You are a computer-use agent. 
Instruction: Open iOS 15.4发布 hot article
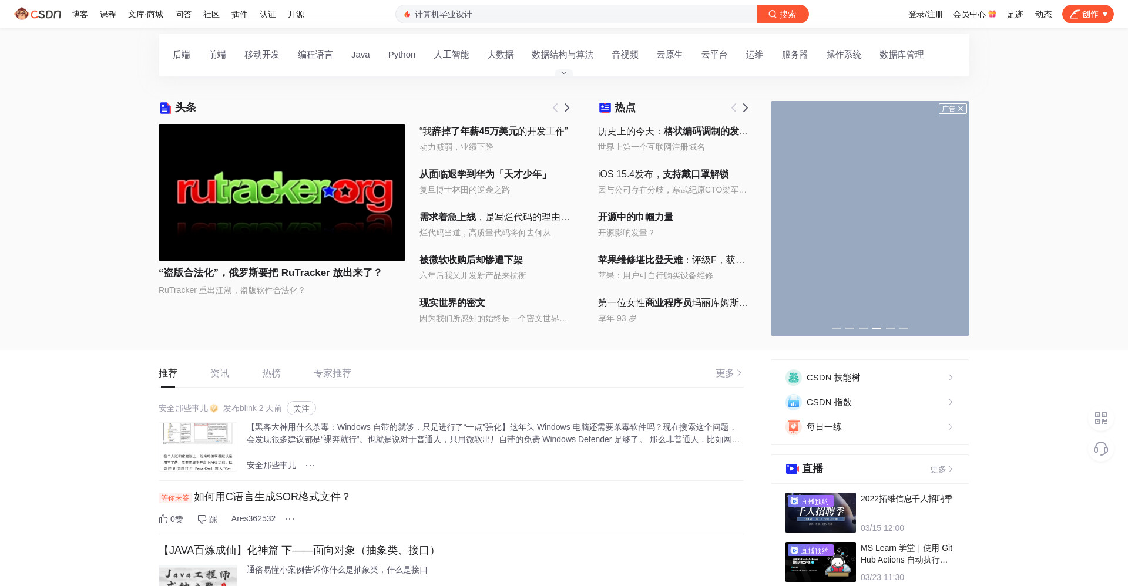(663, 174)
